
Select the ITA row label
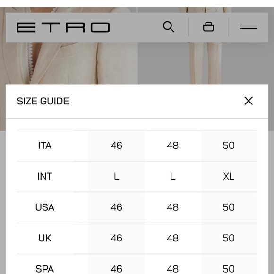pyautogui.click(x=45, y=146)
